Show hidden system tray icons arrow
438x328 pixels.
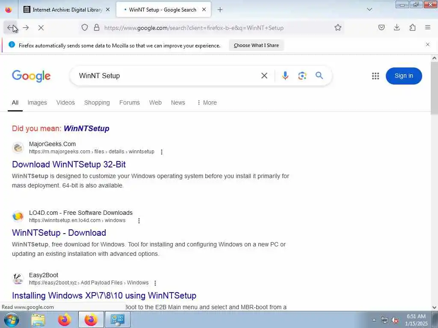click(x=374, y=320)
